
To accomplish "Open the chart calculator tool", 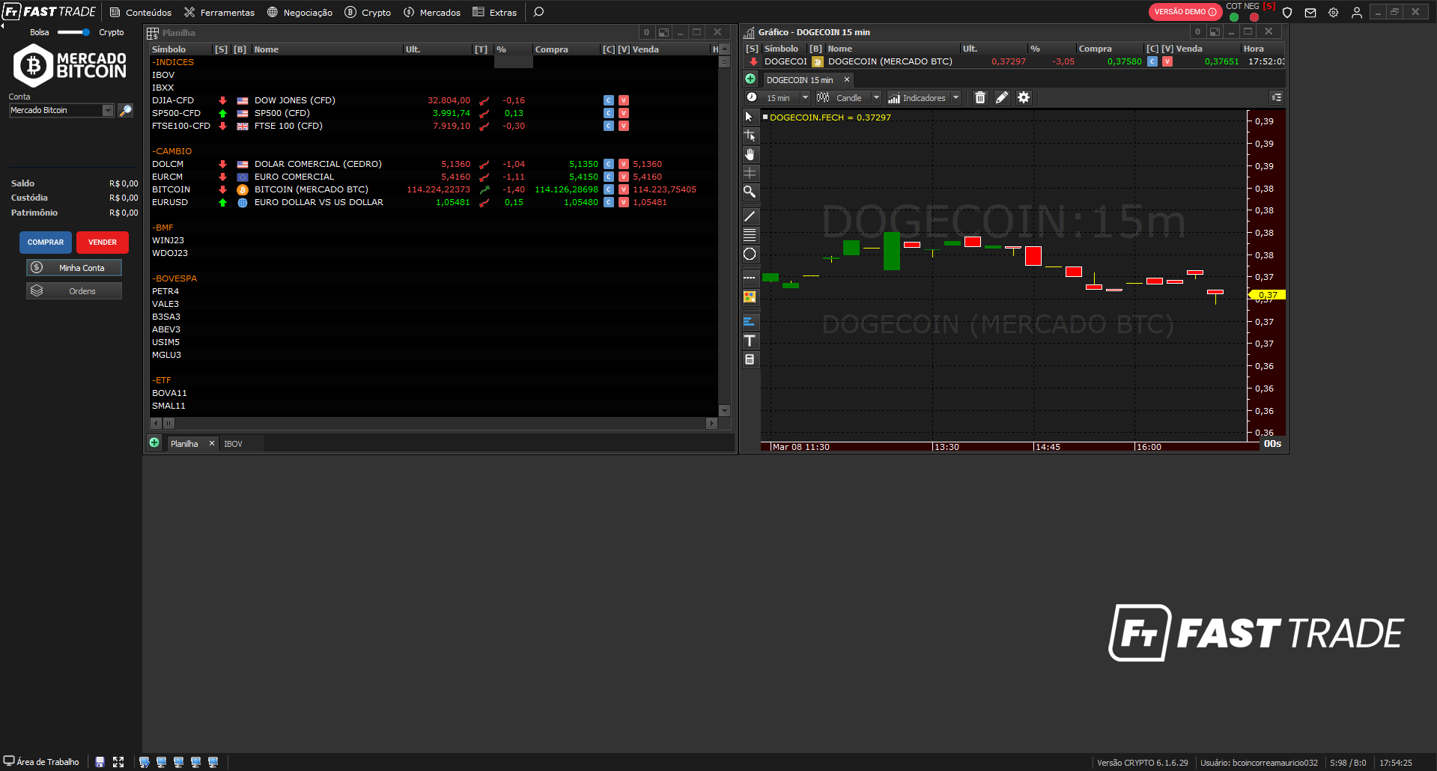I will 750,360.
